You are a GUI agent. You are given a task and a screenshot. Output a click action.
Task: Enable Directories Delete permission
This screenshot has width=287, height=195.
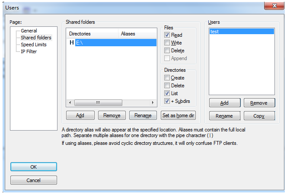(167, 85)
